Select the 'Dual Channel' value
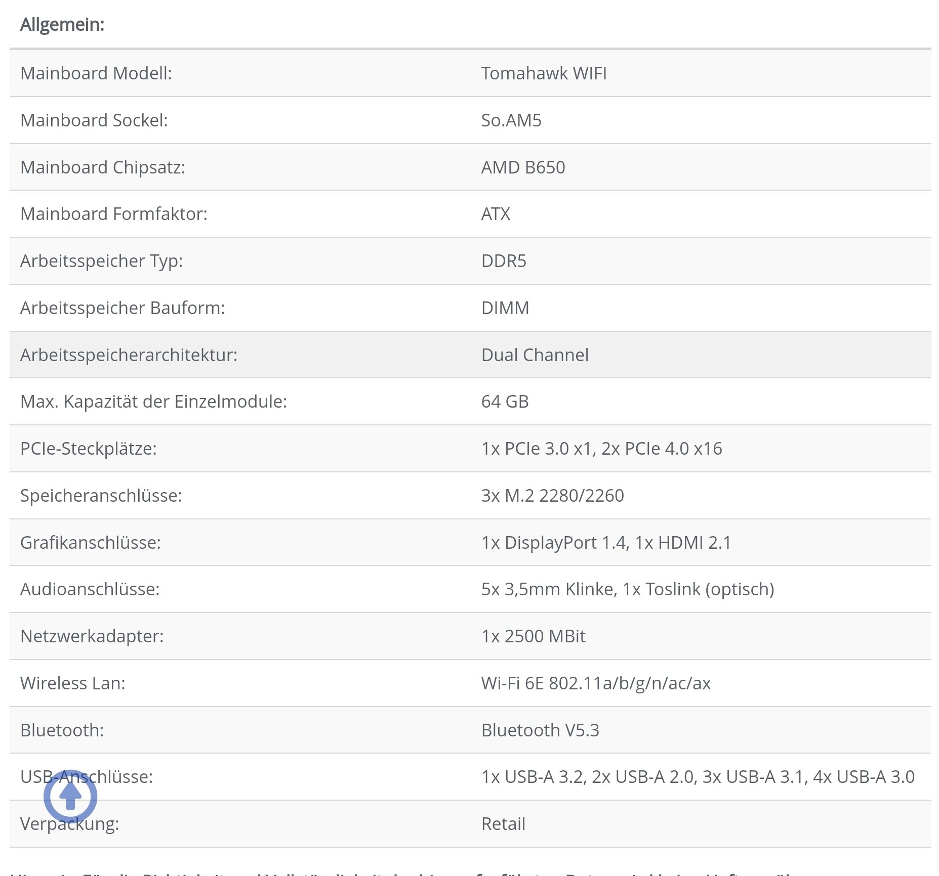This screenshot has height=876, width=939. coord(535,355)
